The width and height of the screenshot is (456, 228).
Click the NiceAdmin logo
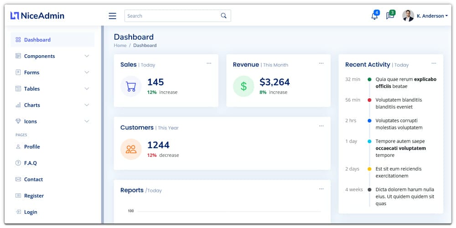coord(37,16)
